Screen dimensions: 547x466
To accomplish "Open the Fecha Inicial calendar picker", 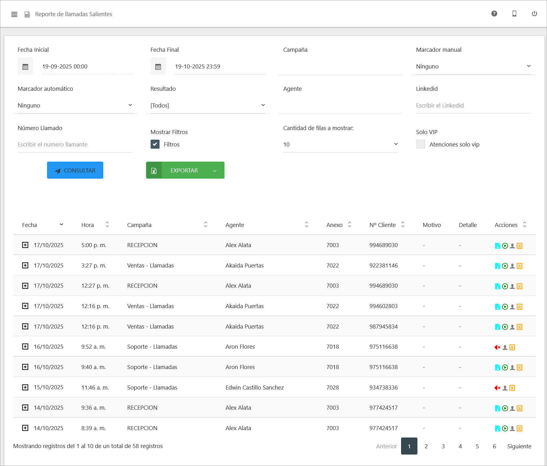I will 25,67.
